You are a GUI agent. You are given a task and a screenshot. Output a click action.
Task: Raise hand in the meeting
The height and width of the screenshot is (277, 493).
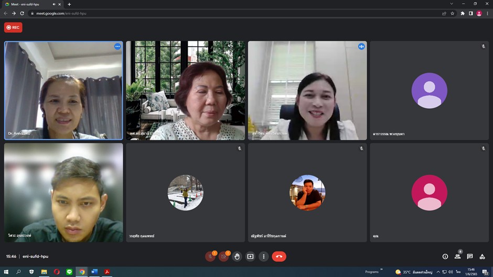pos(237,257)
